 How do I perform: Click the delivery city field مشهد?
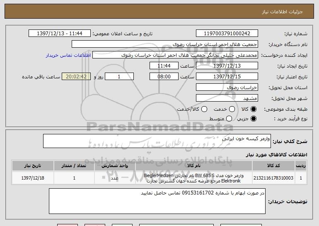click(227, 98)
